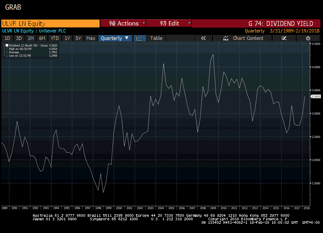Select the 3M time range
323x233 pixels.
19,38
